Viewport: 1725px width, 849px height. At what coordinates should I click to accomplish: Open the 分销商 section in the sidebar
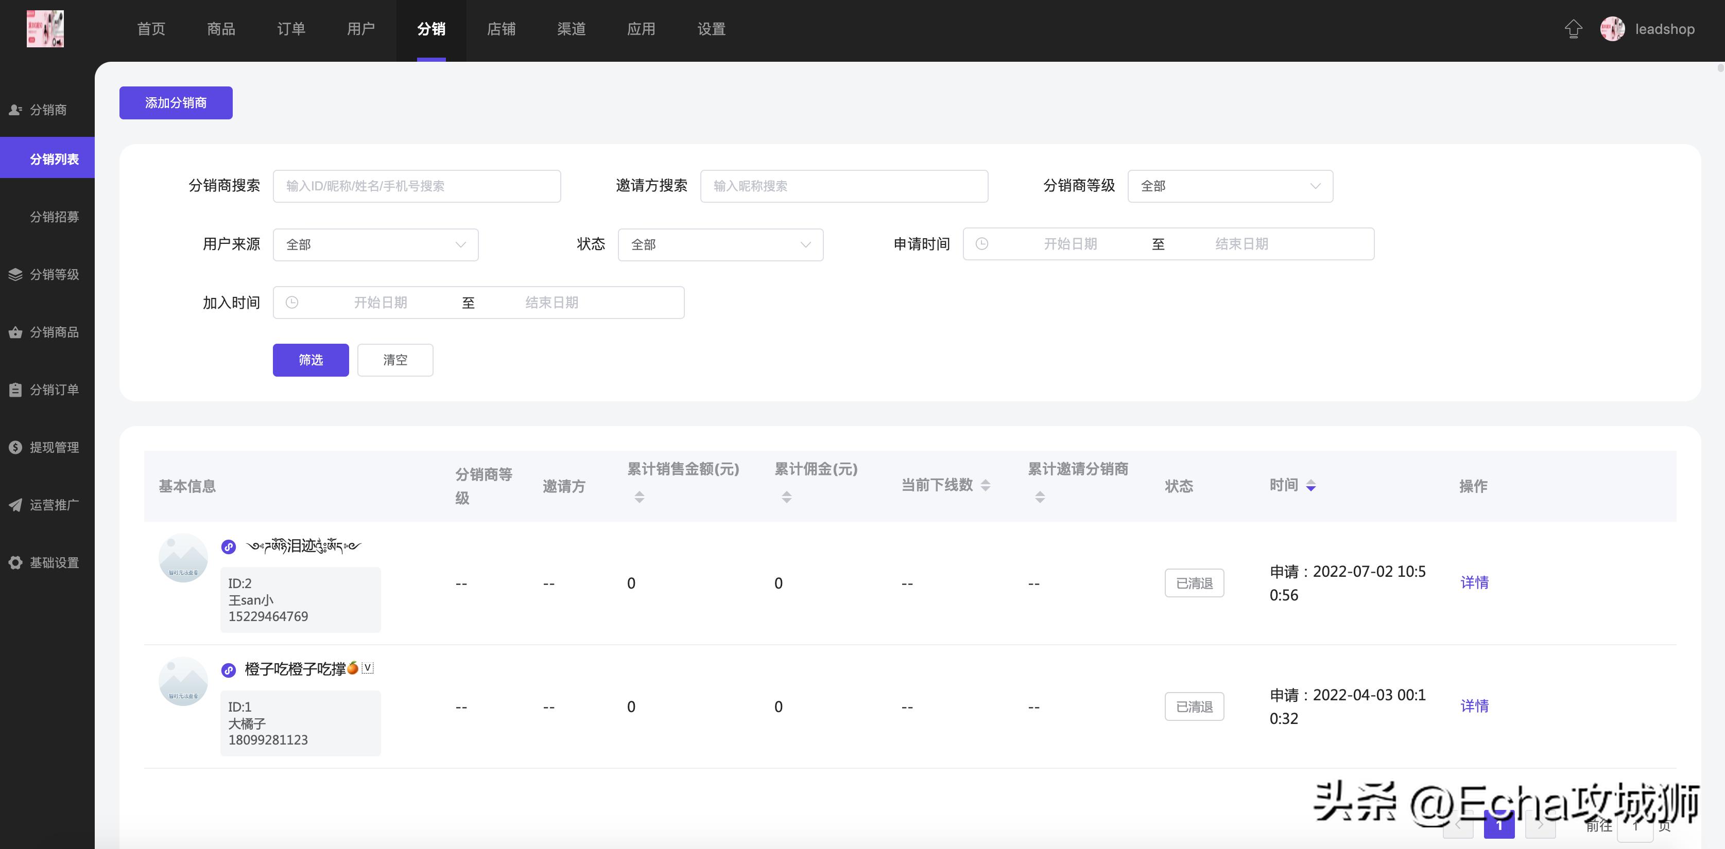click(x=47, y=110)
